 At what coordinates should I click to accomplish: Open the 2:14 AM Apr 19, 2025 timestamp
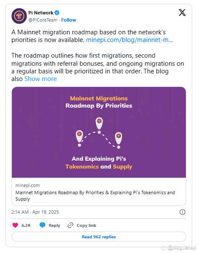pos(35,212)
